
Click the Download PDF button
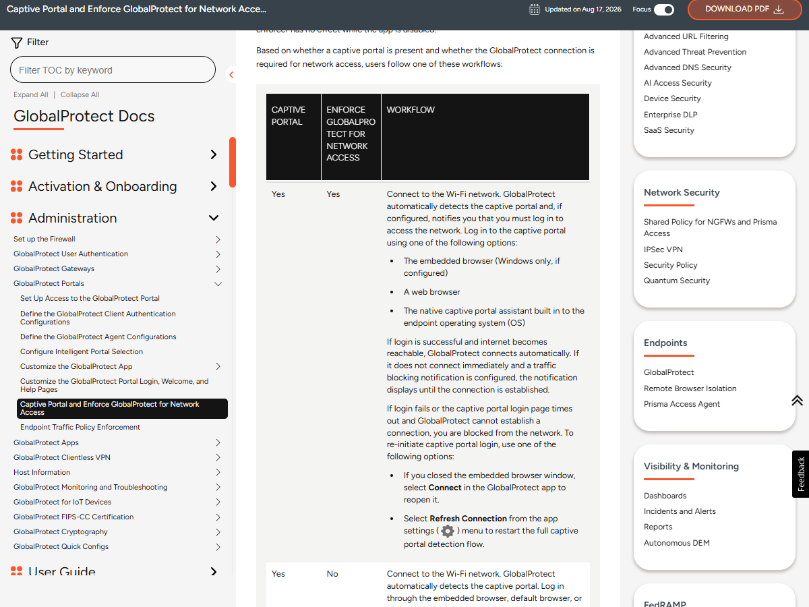pos(744,9)
